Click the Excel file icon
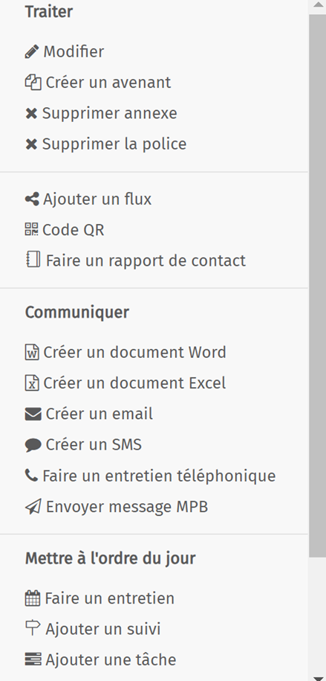The width and height of the screenshot is (326, 681). (x=32, y=383)
